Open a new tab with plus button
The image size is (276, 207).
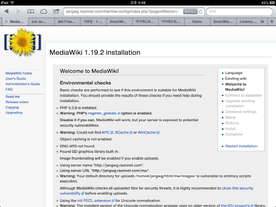click(x=271, y=22)
